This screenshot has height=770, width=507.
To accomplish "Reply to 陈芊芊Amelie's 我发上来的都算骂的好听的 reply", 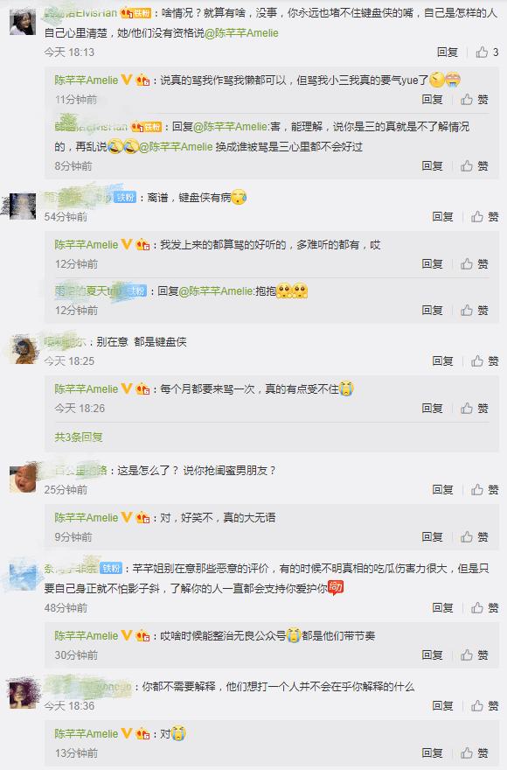I will coord(432,263).
